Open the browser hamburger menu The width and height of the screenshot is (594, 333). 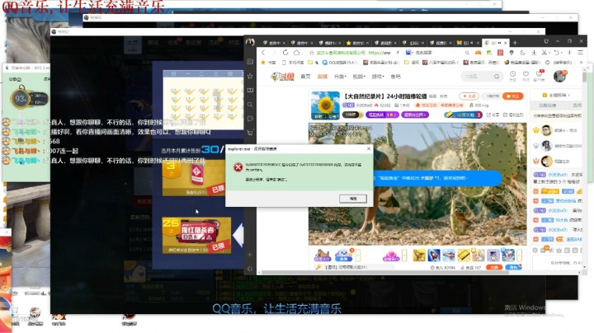tap(580, 53)
